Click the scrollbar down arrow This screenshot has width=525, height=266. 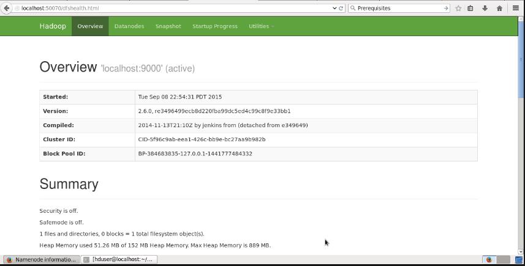521,252
